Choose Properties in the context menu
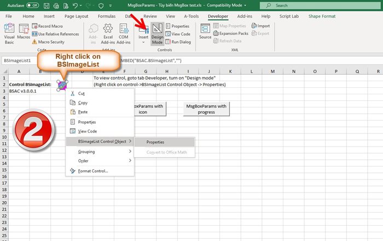This screenshot has height=241, width=383. click(x=100, y=122)
